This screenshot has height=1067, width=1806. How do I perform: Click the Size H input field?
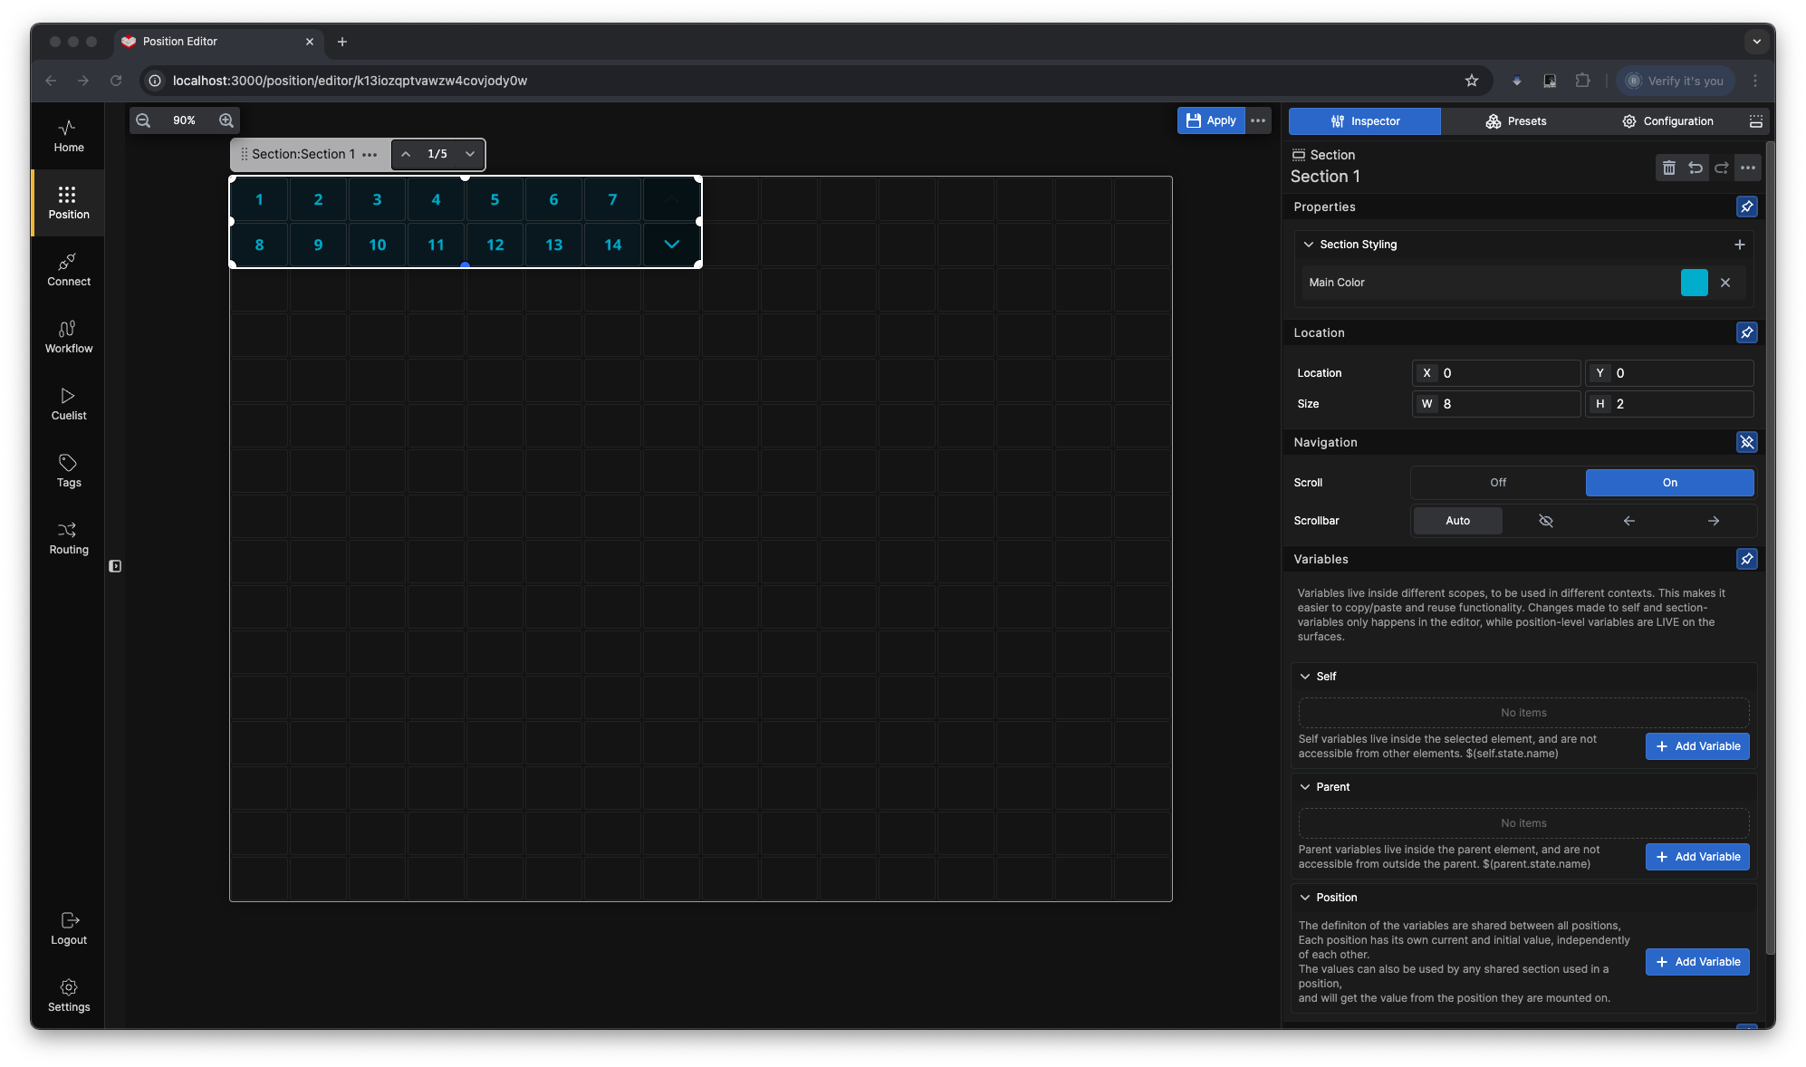pos(1669,404)
